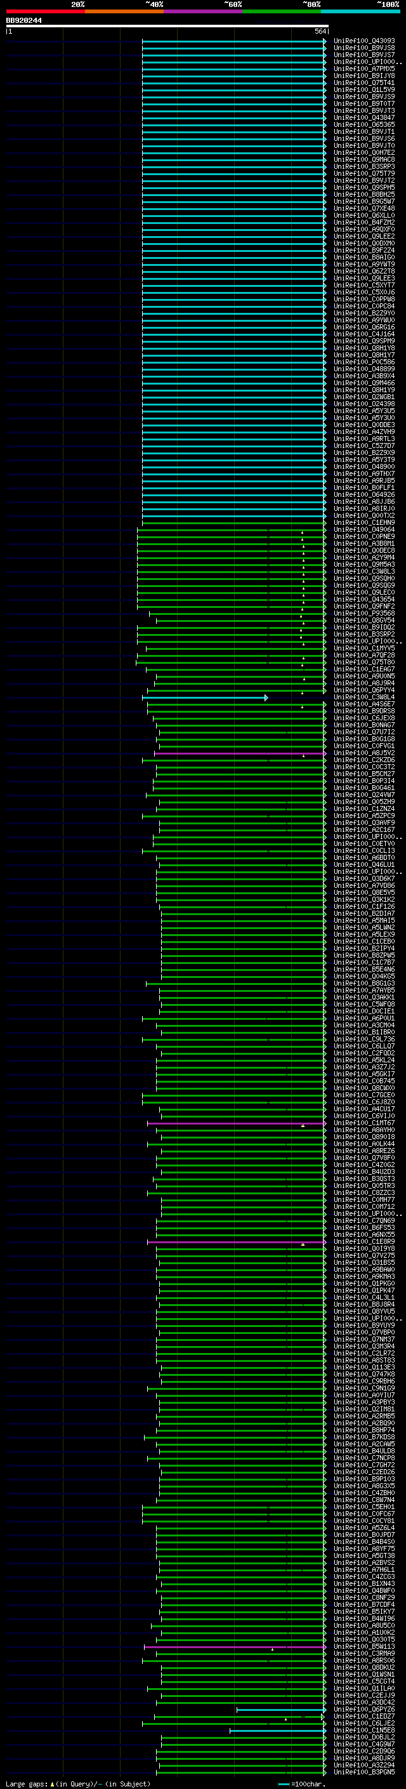
Task: Click the magenta alignment bar of UniRef100_C1E8R9
Action: [237, 1242]
